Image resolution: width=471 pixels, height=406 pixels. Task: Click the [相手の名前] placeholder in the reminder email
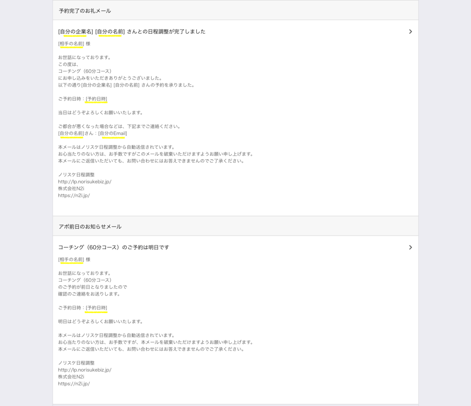[71, 259]
